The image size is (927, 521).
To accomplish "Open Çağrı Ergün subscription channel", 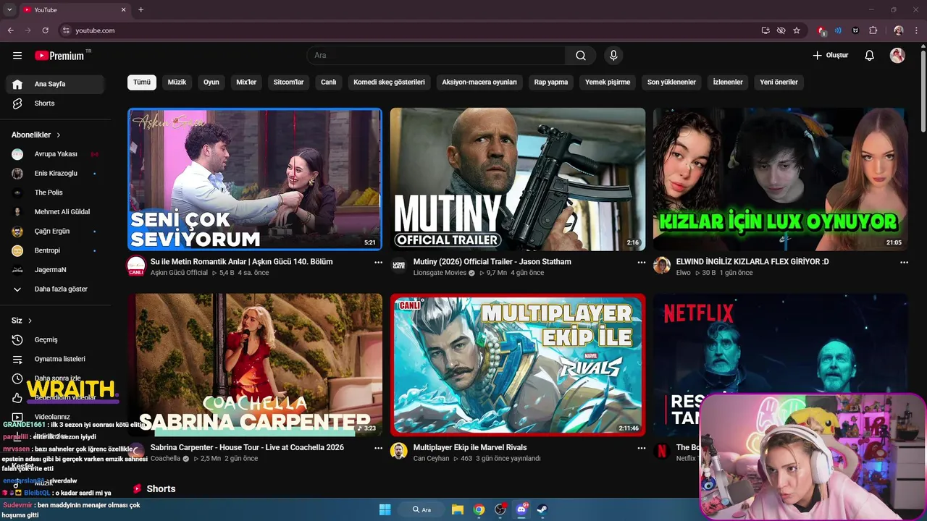I will coord(55,232).
